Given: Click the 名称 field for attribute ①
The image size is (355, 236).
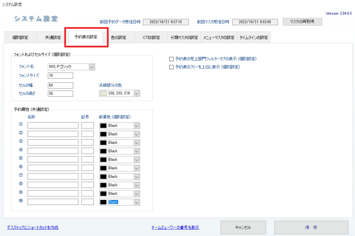Looking at the screenshot, I should (x=53, y=125).
